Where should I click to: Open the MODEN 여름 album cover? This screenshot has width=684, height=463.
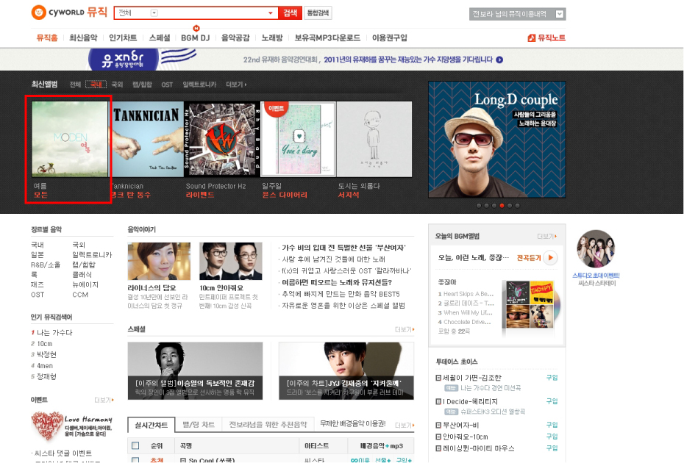(70, 139)
